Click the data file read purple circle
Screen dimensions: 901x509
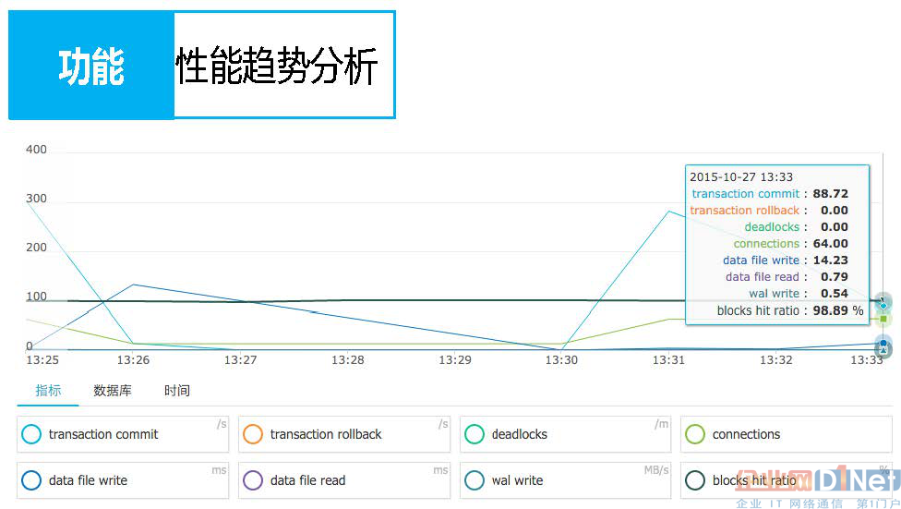click(253, 480)
